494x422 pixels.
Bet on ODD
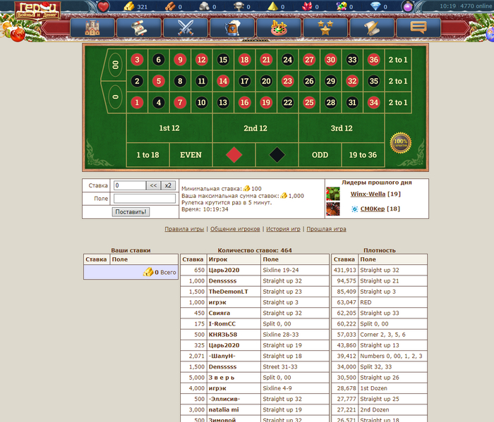(x=320, y=155)
